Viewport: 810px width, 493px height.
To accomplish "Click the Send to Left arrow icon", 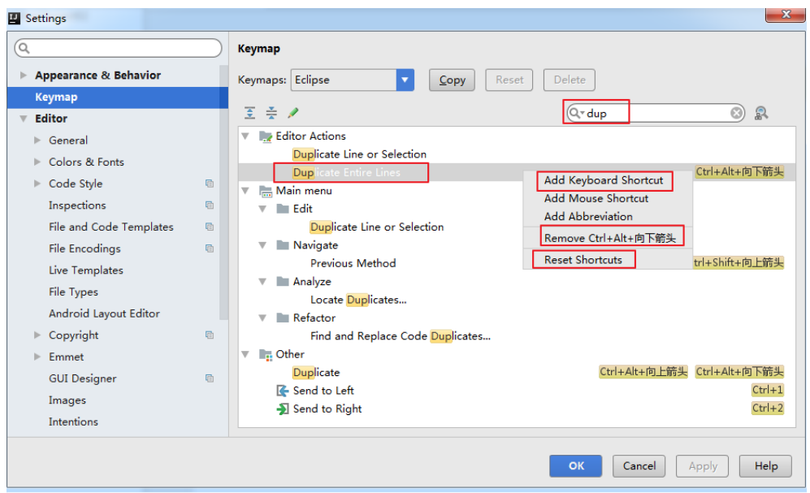I will (x=282, y=391).
